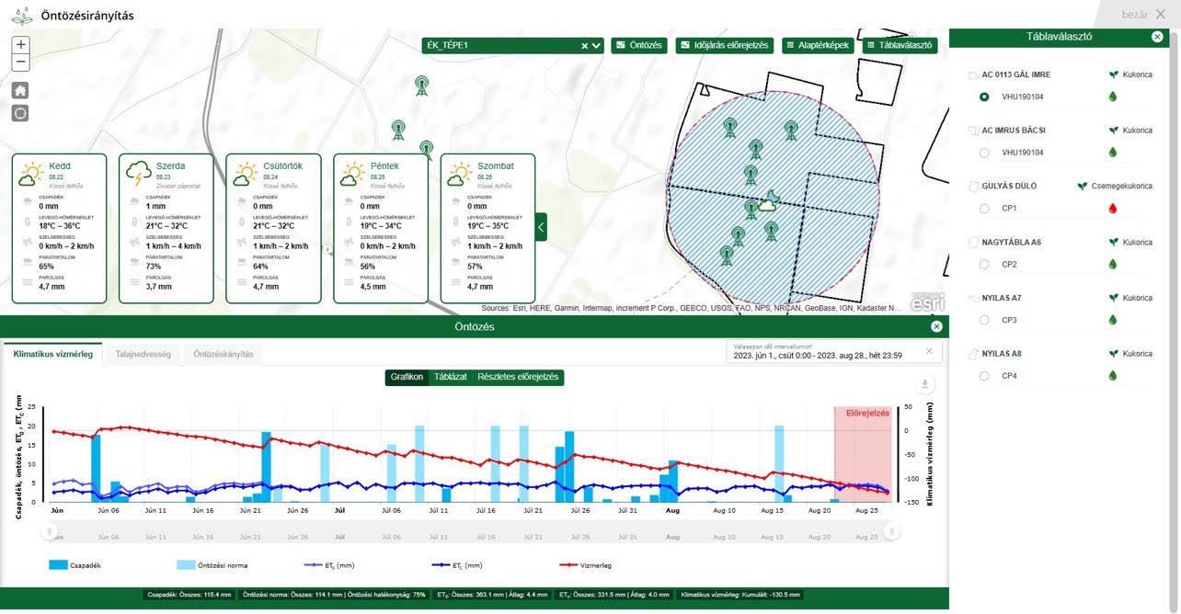The width and height of the screenshot is (1181, 614).
Task: Open the Alaptérképek basemap list
Action: coord(818,45)
